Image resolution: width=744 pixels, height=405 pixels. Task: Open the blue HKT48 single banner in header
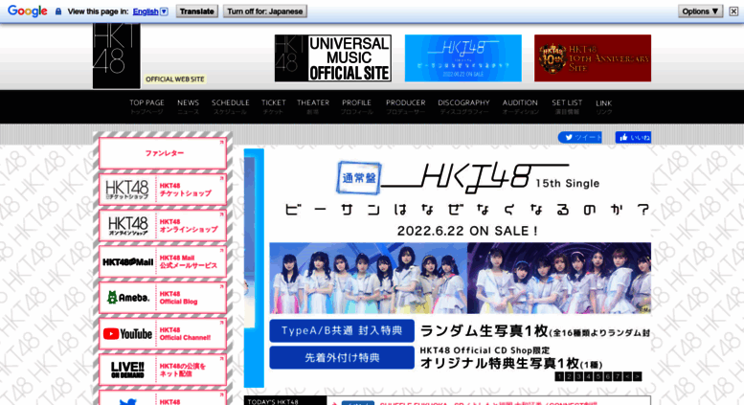tap(462, 57)
